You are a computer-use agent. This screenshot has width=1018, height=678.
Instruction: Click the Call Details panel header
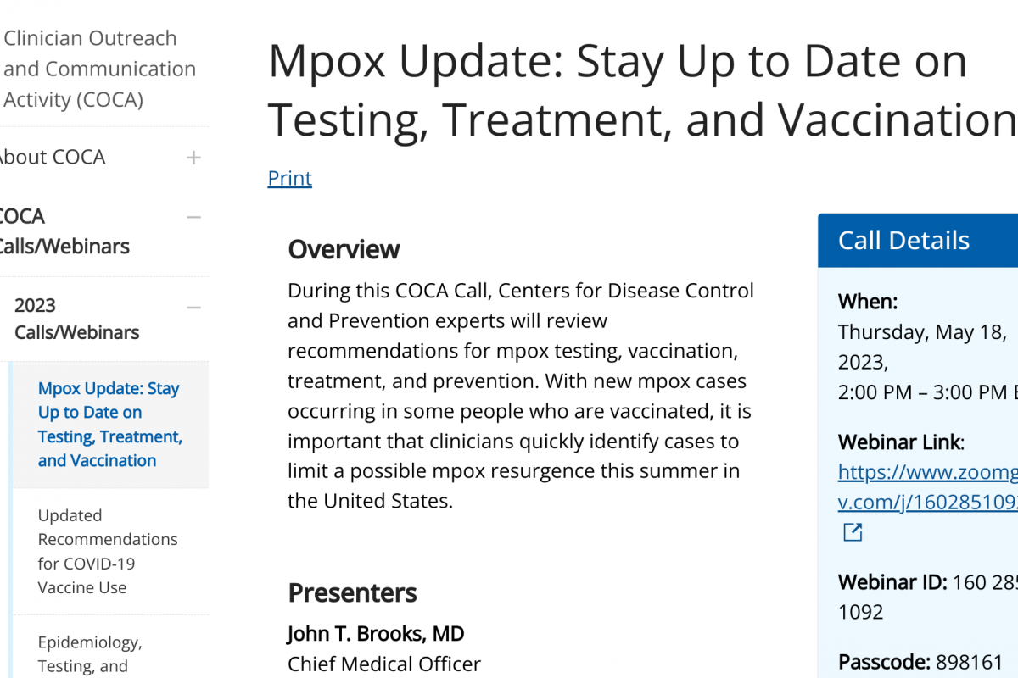904,241
